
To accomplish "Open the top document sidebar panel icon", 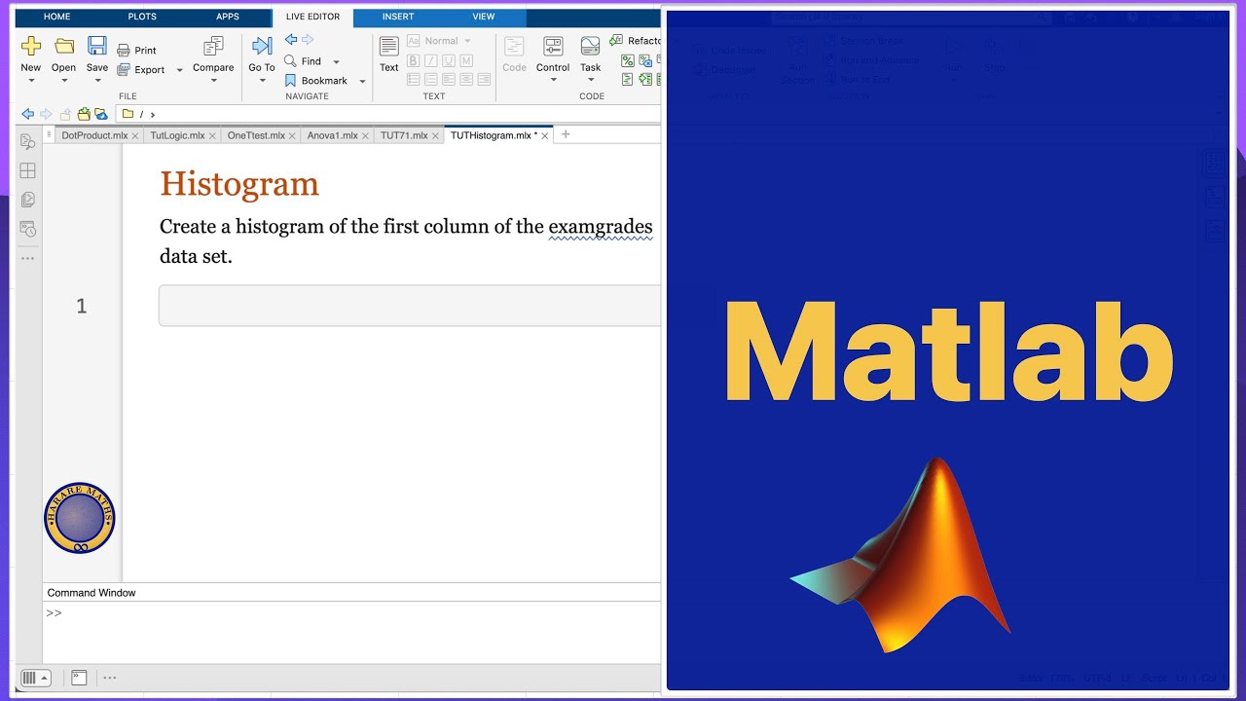I will click(x=28, y=142).
